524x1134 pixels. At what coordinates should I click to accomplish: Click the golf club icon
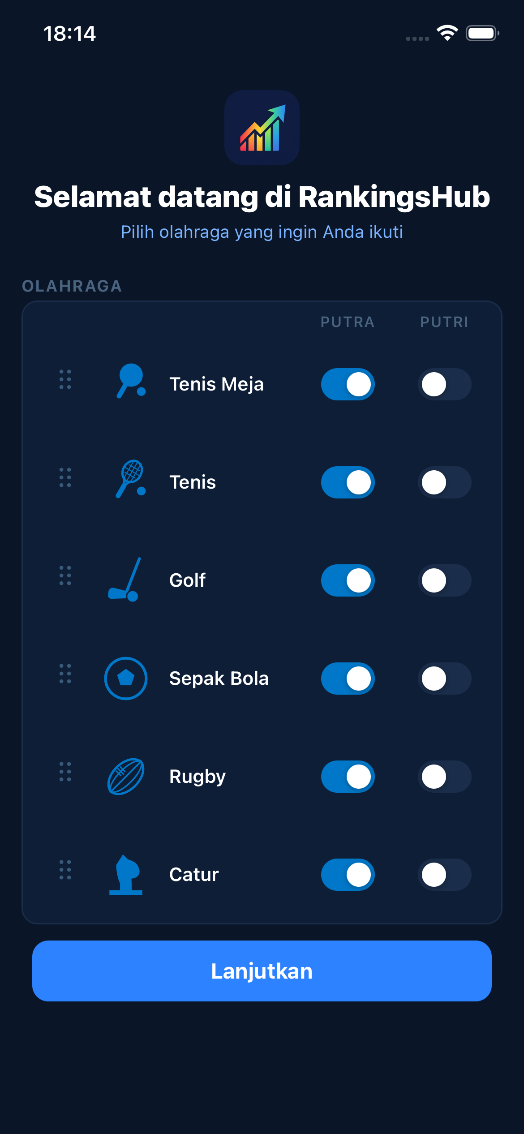(x=125, y=580)
